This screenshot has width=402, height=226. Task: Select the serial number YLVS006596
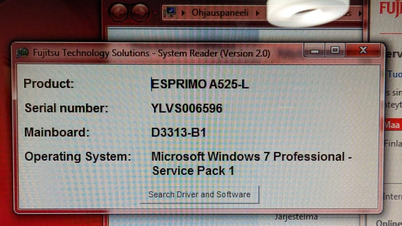click(187, 108)
